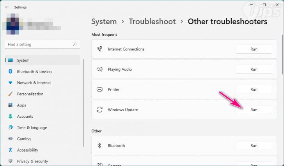The width and height of the screenshot is (284, 166).
Task: Click the Accounts person icon
Action: click(11, 116)
